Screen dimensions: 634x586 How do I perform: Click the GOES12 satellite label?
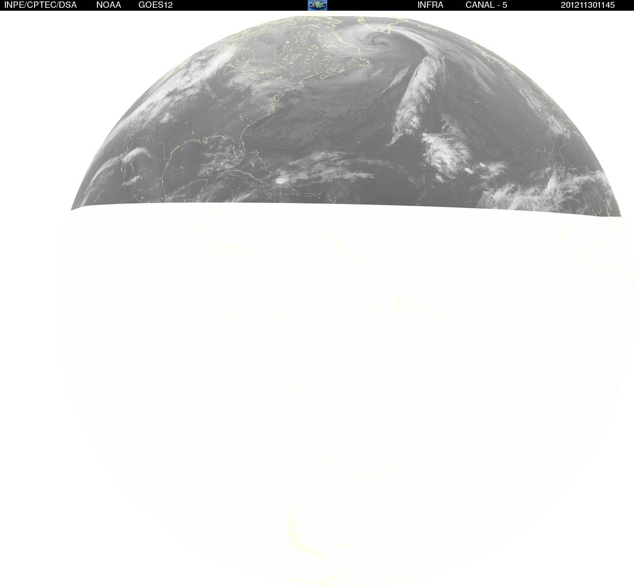click(155, 5)
